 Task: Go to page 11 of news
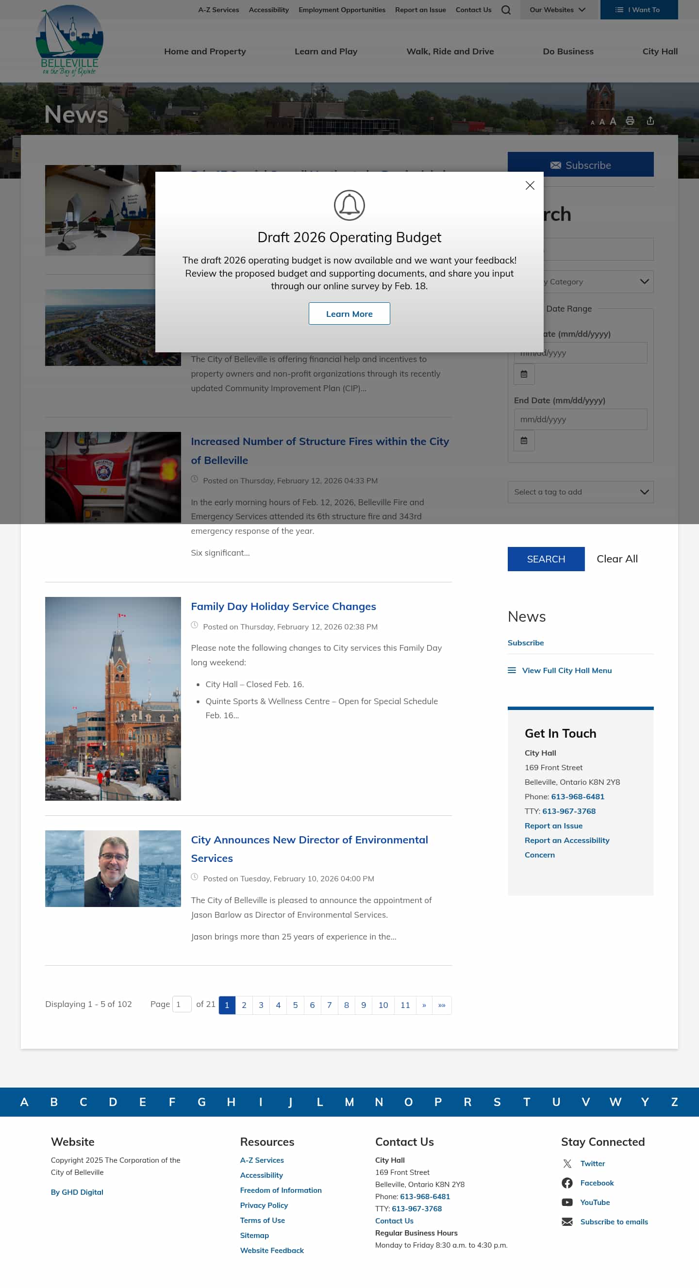[405, 1005]
